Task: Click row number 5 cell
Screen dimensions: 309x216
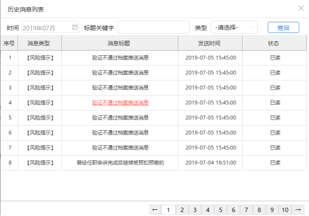Action: [x=10, y=118]
